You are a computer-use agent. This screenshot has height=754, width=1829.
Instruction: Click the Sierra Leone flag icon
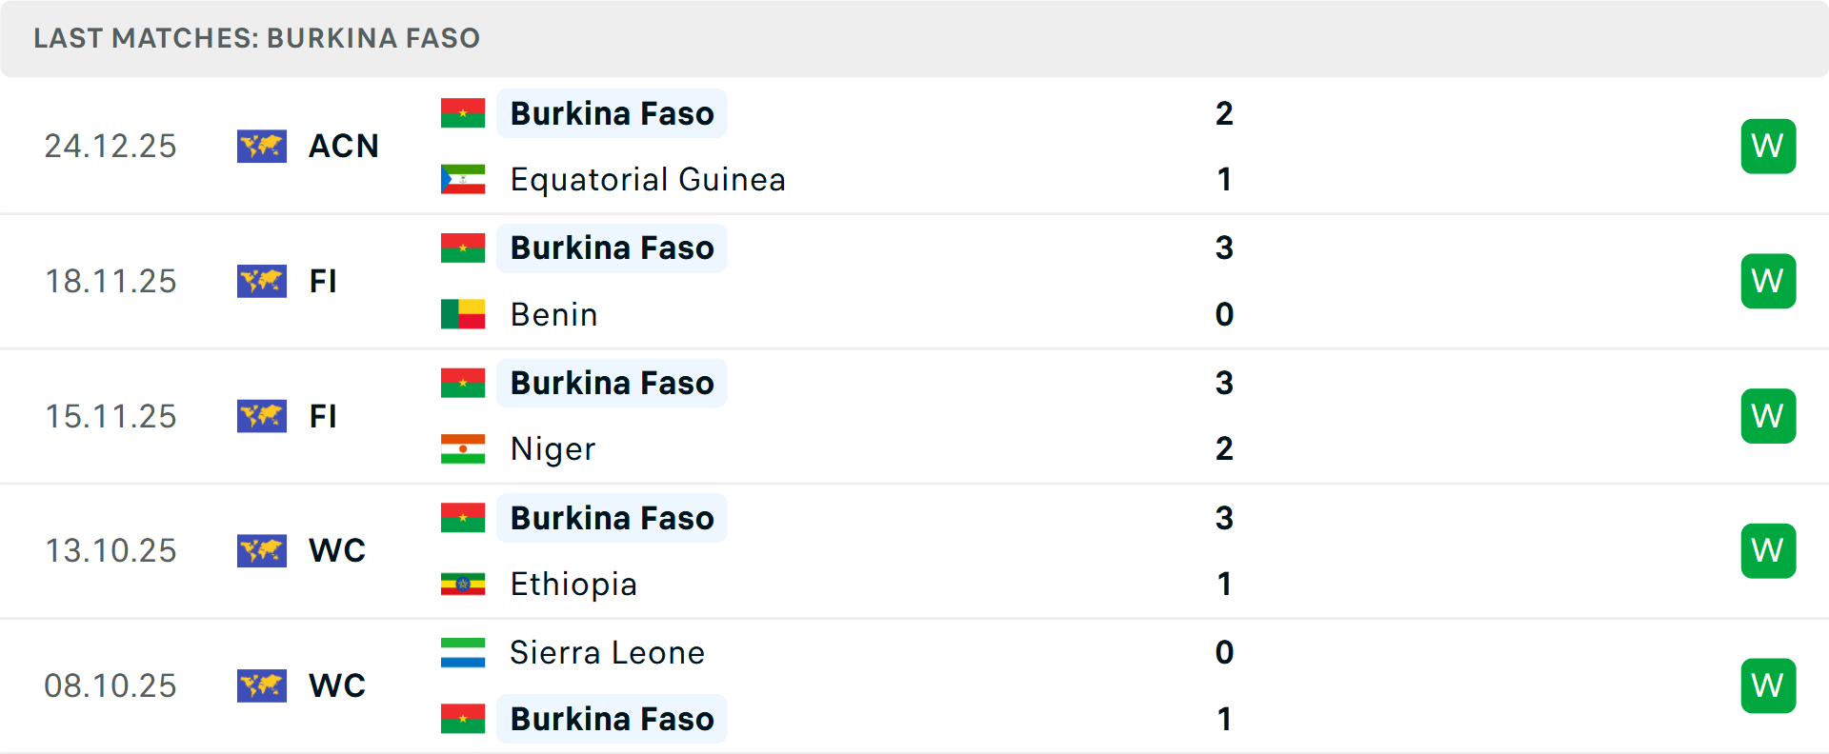[463, 652]
